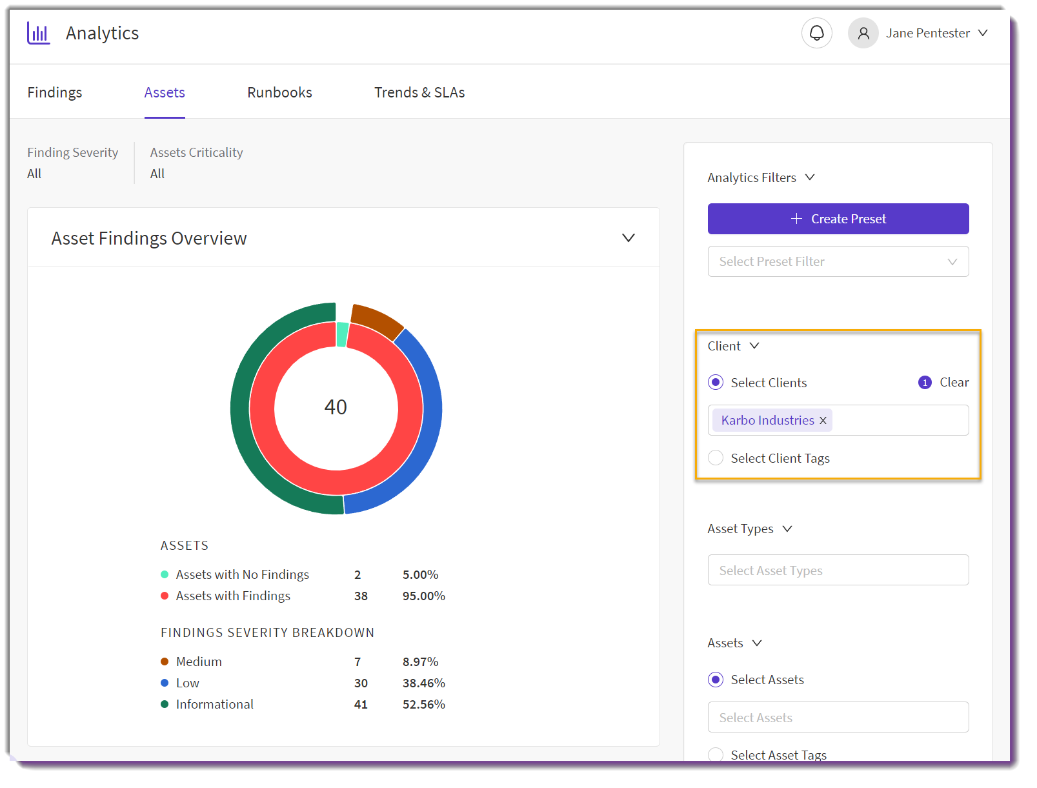Click the Low severity legend dot

coord(165,683)
